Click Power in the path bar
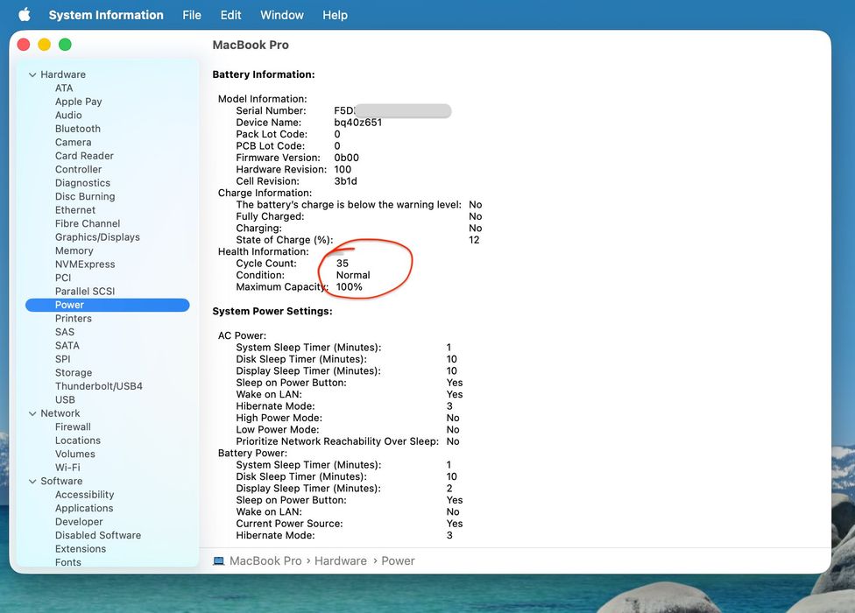Viewport: 855px width, 613px height. coord(398,560)
